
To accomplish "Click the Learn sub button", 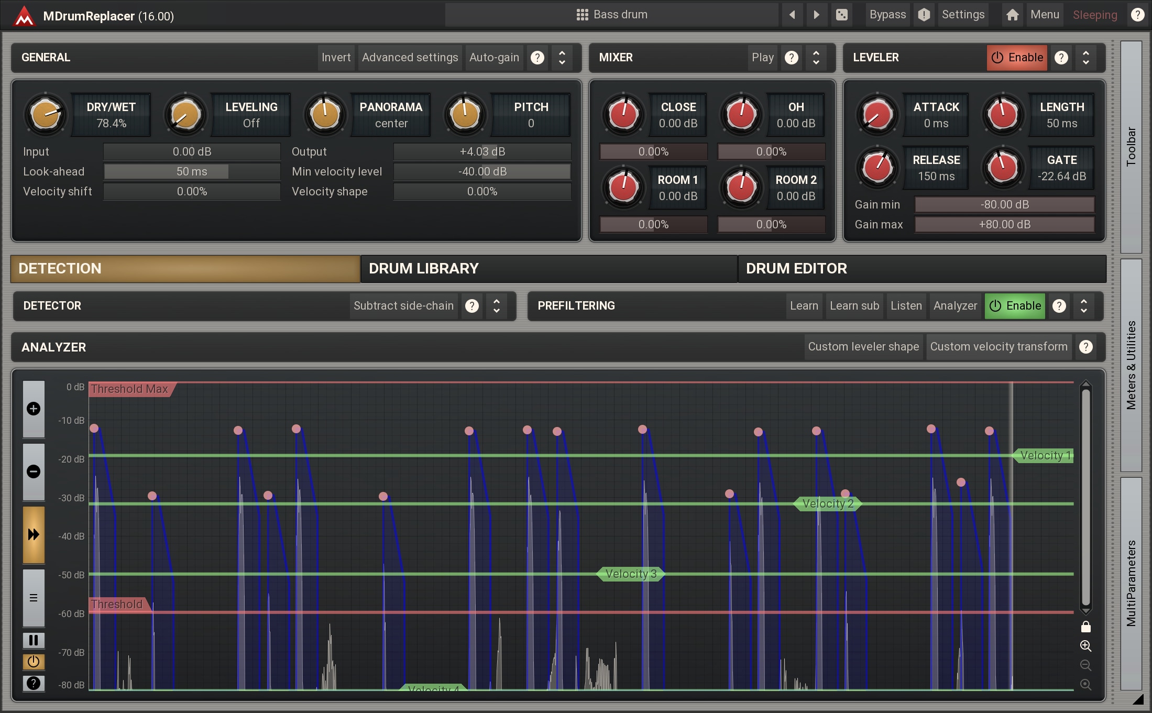I will click(x=854, y=306).
